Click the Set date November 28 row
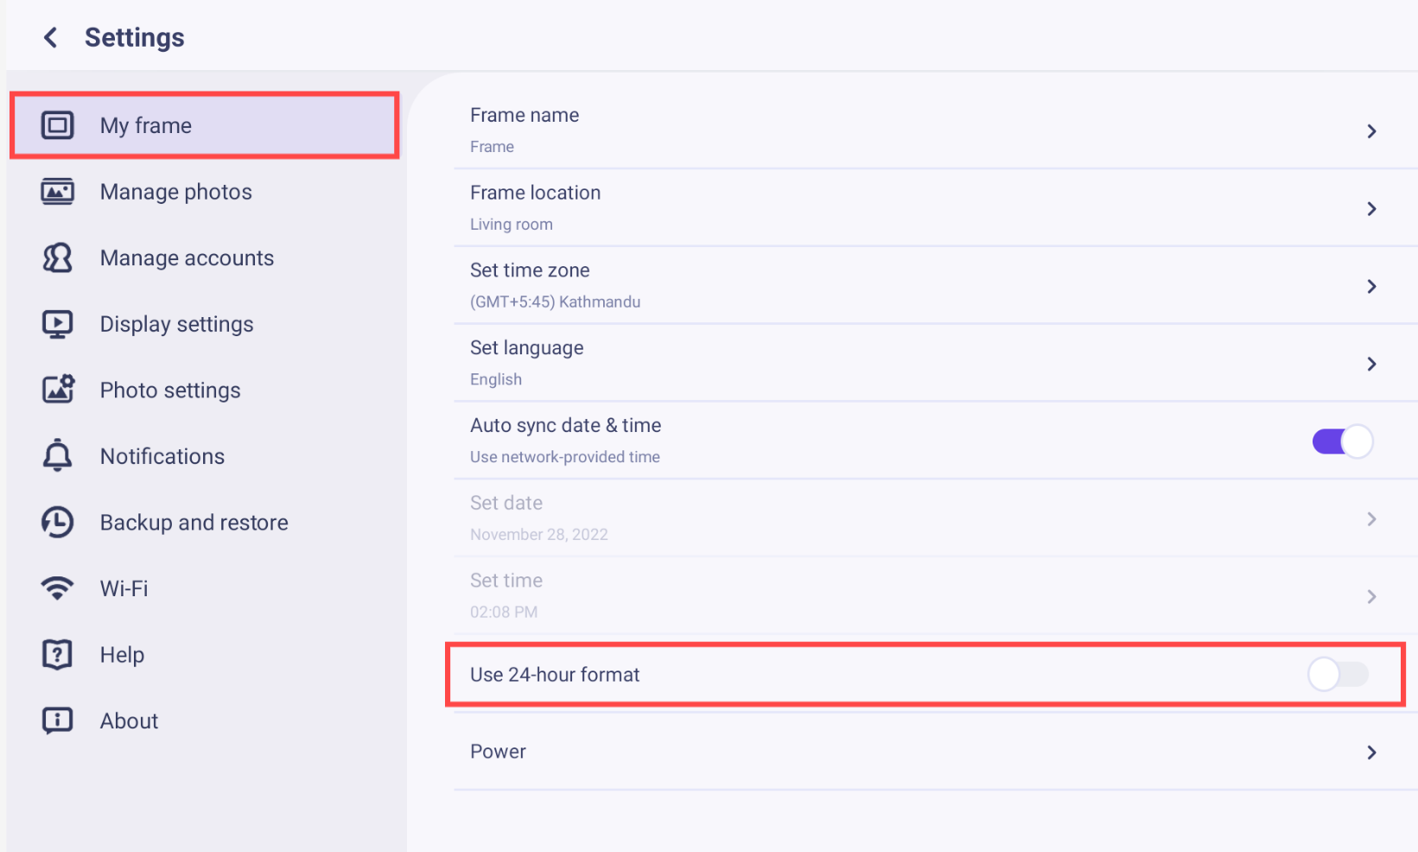Viewport: 1418px width, 852px height. tap(936, 518)
